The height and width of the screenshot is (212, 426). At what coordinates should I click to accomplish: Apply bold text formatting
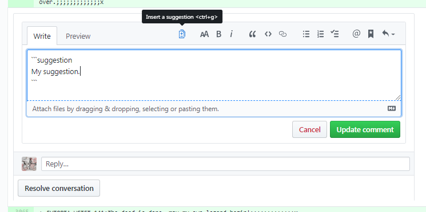[218, 34]
